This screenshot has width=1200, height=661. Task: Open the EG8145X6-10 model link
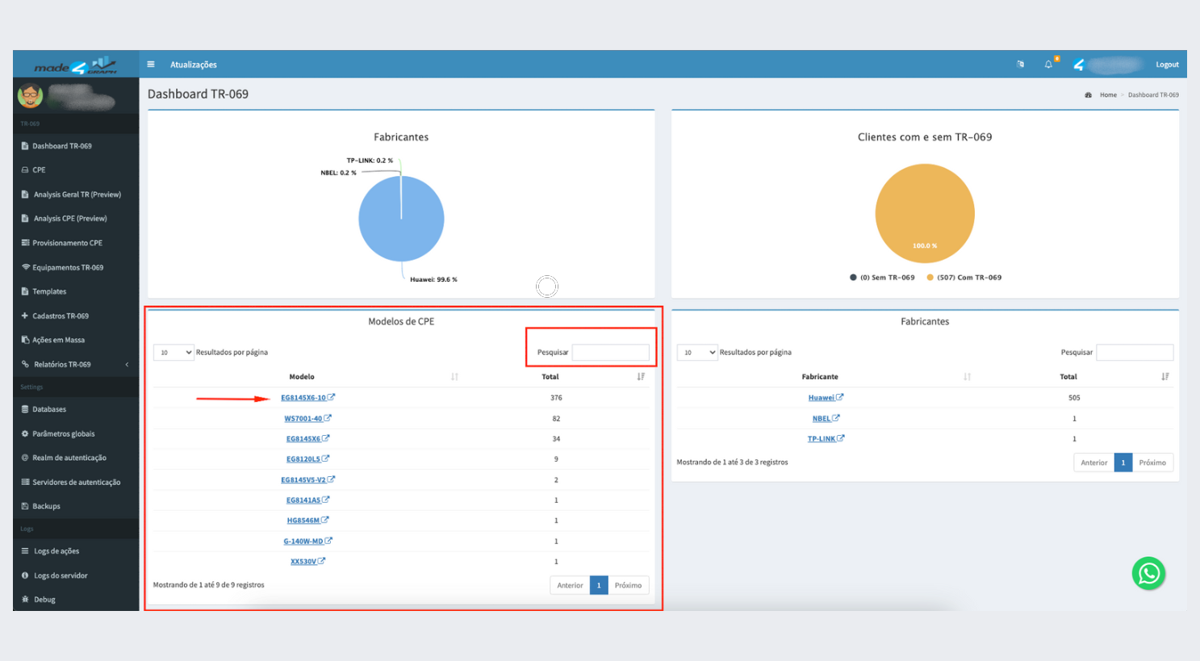(303, 398)
